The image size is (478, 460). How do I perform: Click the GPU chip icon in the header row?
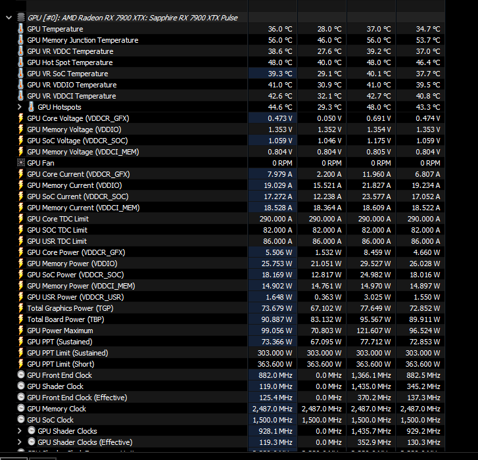click(21, 18)
